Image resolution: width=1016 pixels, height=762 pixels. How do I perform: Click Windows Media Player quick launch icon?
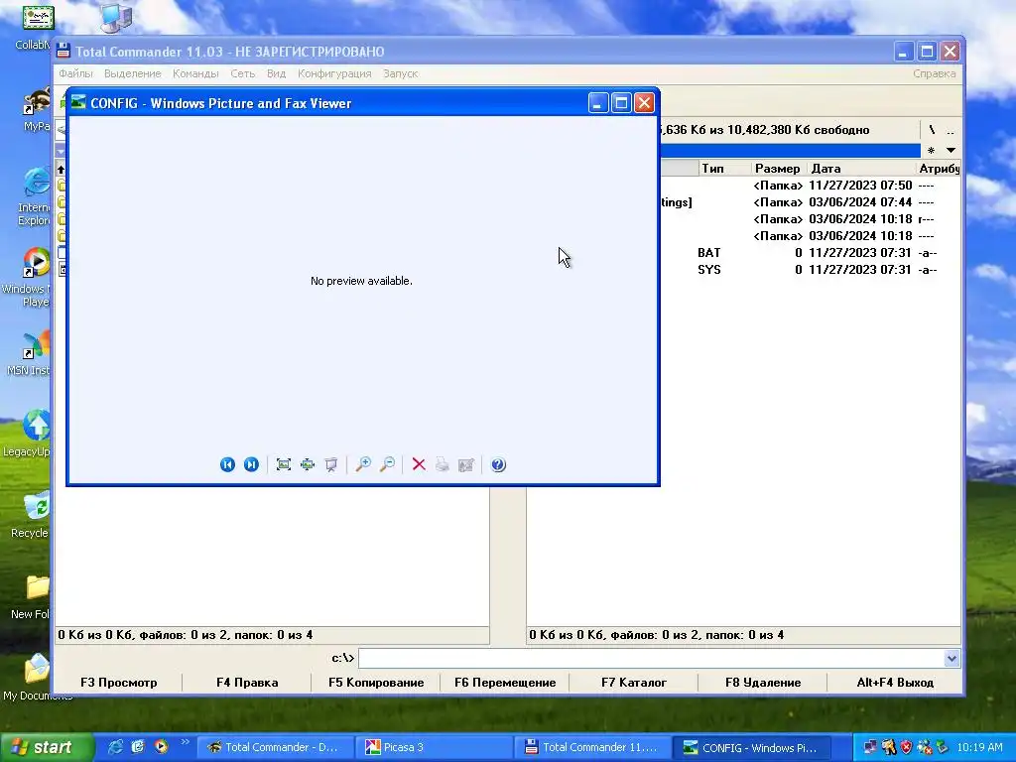(161, 747)
